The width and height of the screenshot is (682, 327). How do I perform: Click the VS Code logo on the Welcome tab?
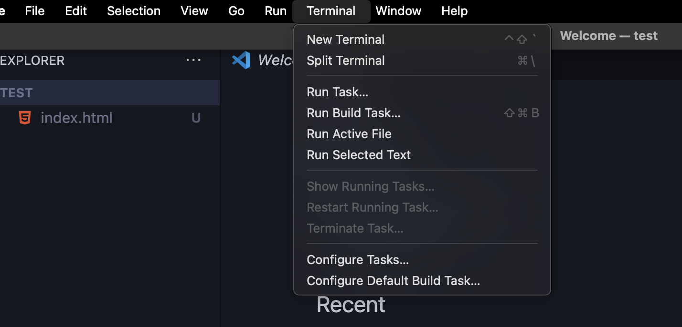[241, 60]
